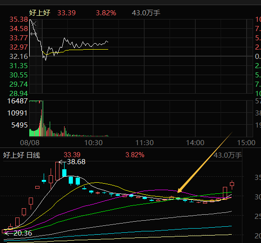Click the 35.38 price axis label
Image resolution: width=261 pixels, height=243 pixels.
[x=19, y=19]
